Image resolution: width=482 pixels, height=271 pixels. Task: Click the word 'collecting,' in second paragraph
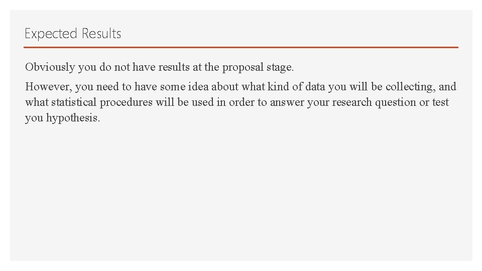(x=410, y=87)
